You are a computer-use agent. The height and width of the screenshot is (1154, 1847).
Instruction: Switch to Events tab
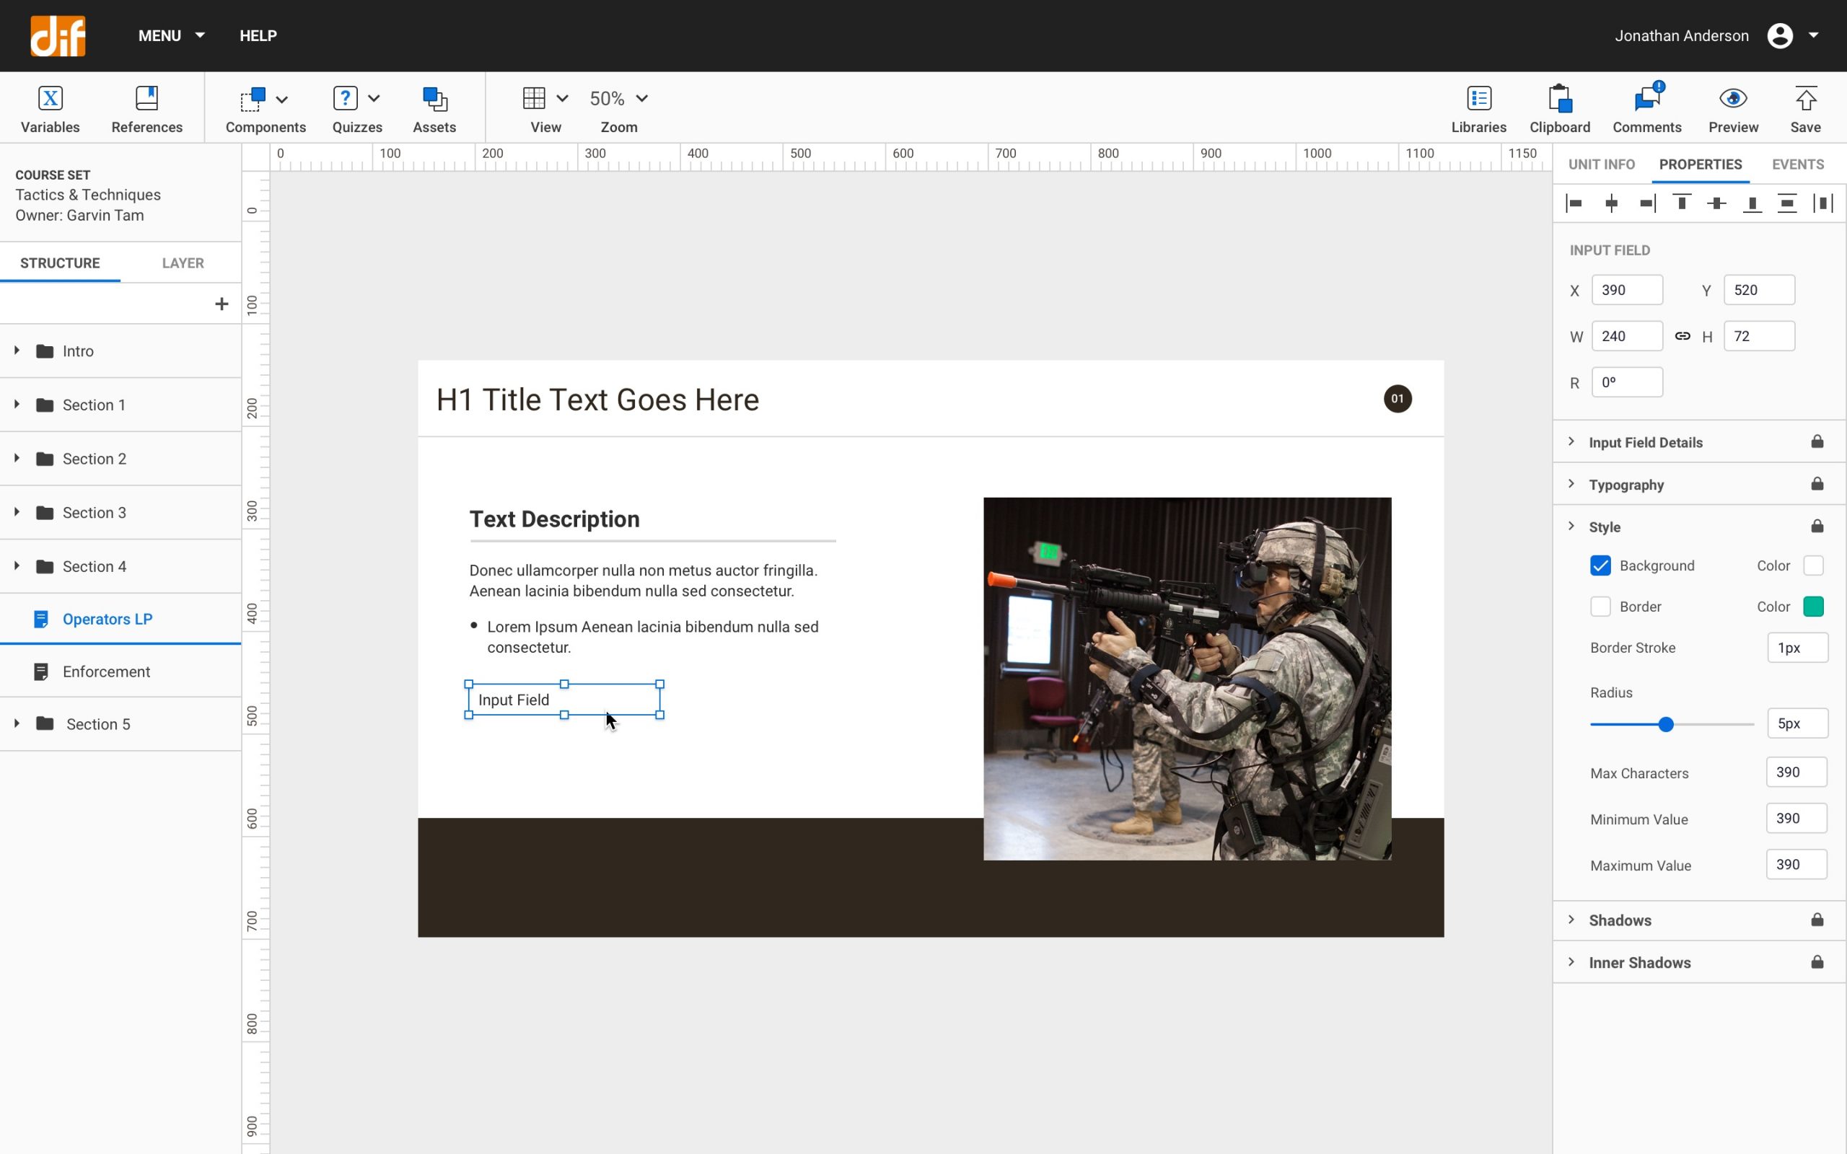click(x=1798, y=164)
